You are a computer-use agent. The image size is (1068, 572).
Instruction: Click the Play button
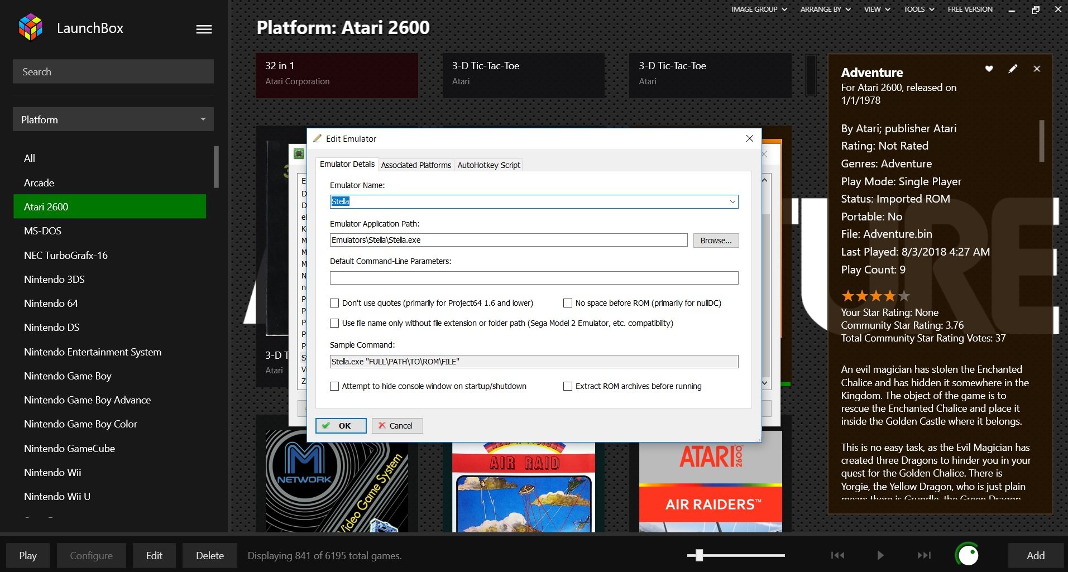pyautogui.click(x=28, y=556)
